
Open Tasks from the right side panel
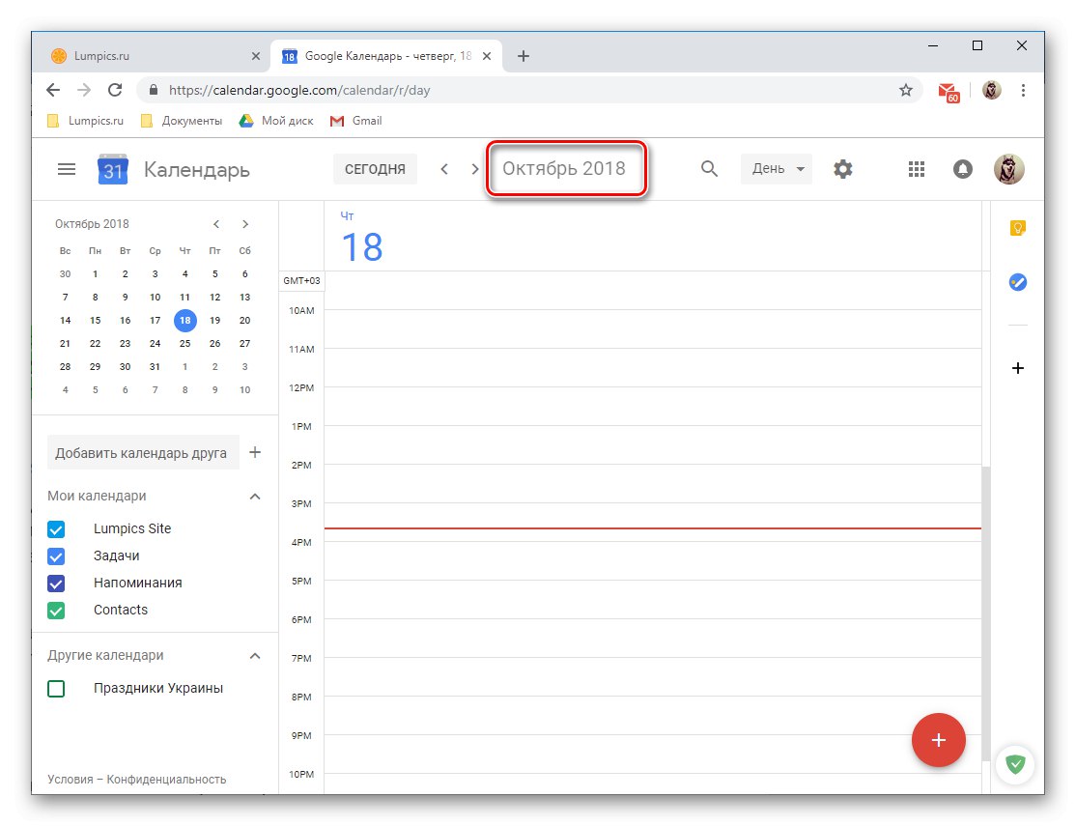(1017, 282)
